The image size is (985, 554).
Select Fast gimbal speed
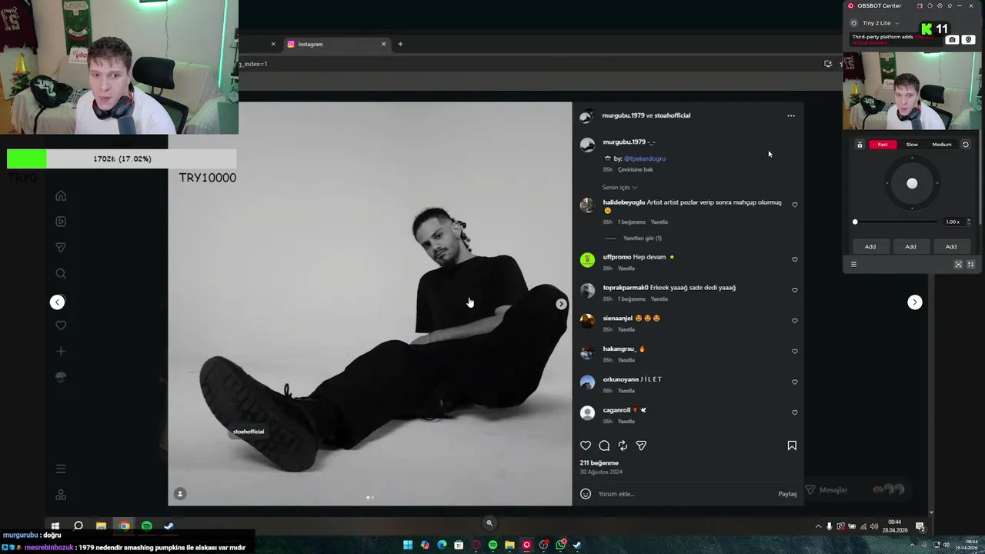pos(883,145)
